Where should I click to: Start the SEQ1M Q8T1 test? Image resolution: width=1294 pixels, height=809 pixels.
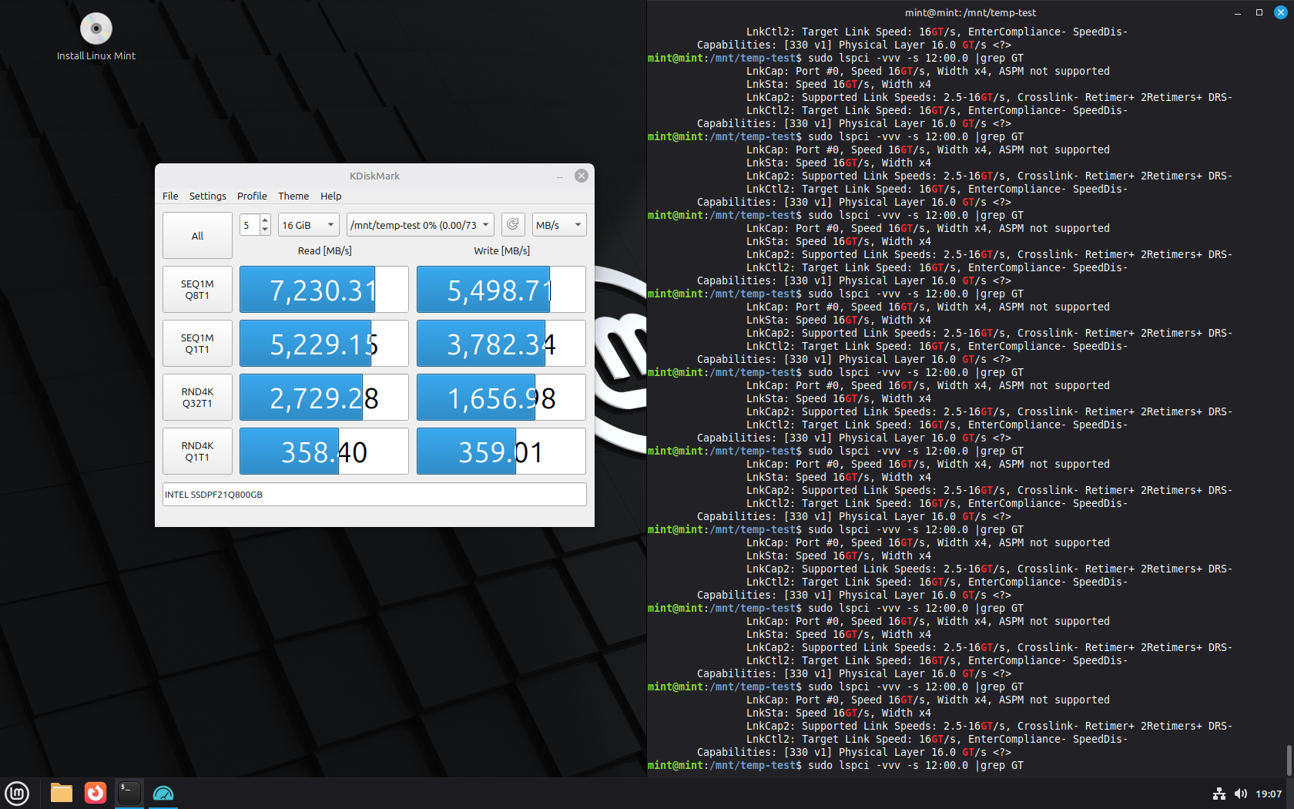(x=197, y=290)
